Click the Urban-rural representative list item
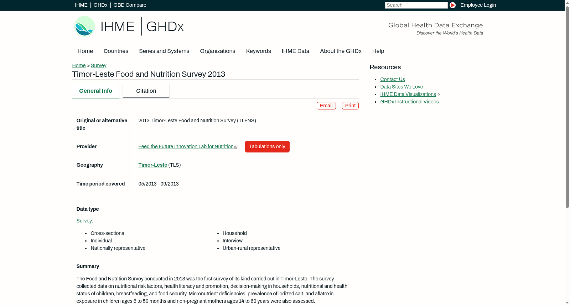This screenshot has width=570, height=306. pos(252,248)
